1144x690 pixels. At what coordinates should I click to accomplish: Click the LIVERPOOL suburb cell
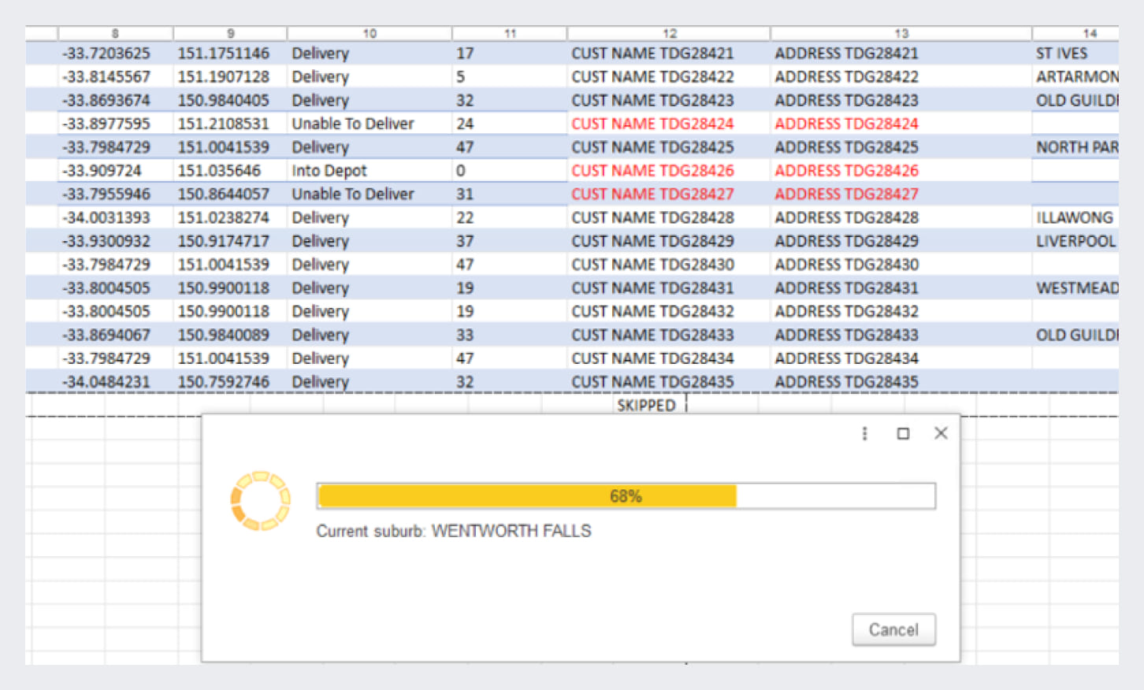coord(1075,241)
